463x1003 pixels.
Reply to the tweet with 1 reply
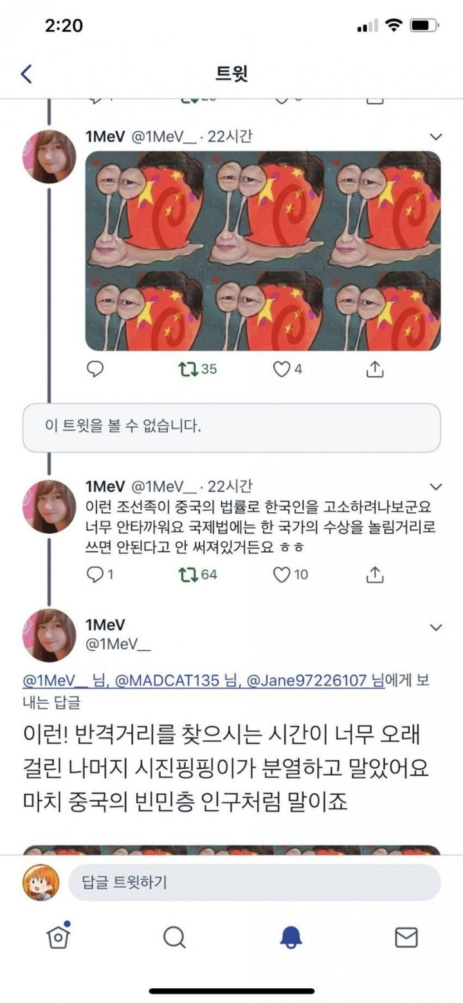click(95, 574)
